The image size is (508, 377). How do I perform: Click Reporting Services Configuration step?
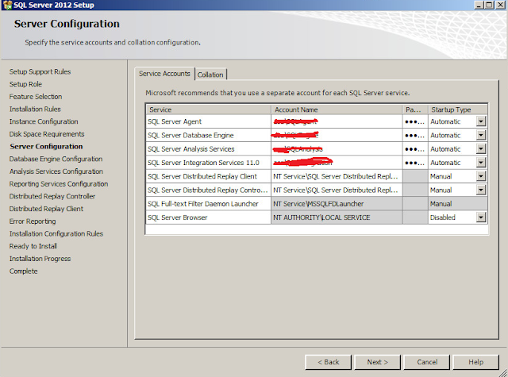click(x=59, y=183)
